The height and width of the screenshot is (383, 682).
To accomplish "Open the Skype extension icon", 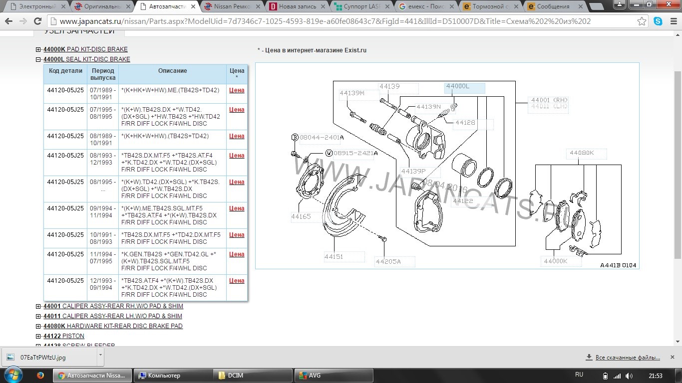I will tap(658, 21).
